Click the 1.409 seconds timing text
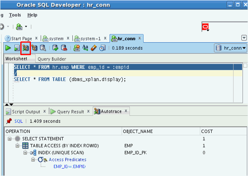248x176 pixels. 45,121
